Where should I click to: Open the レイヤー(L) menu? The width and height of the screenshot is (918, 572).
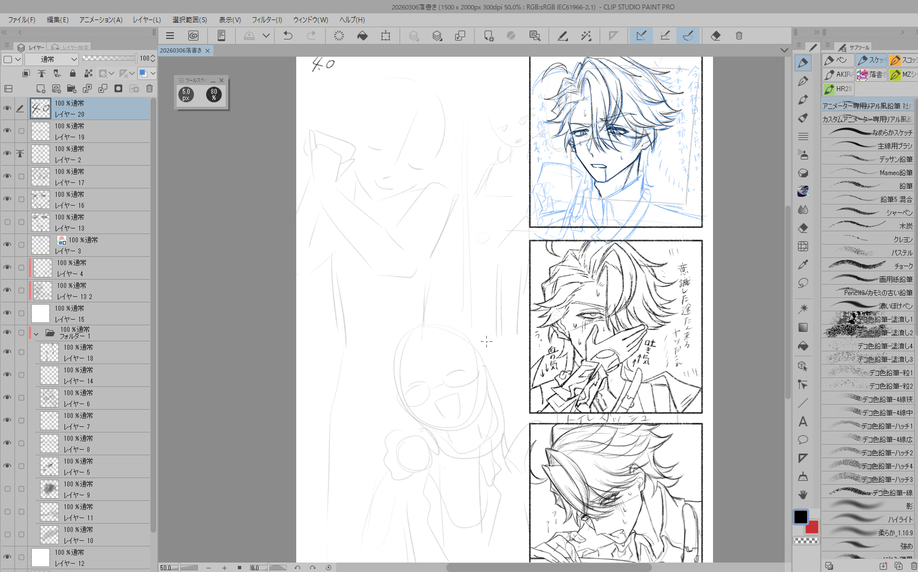[147, 19]
